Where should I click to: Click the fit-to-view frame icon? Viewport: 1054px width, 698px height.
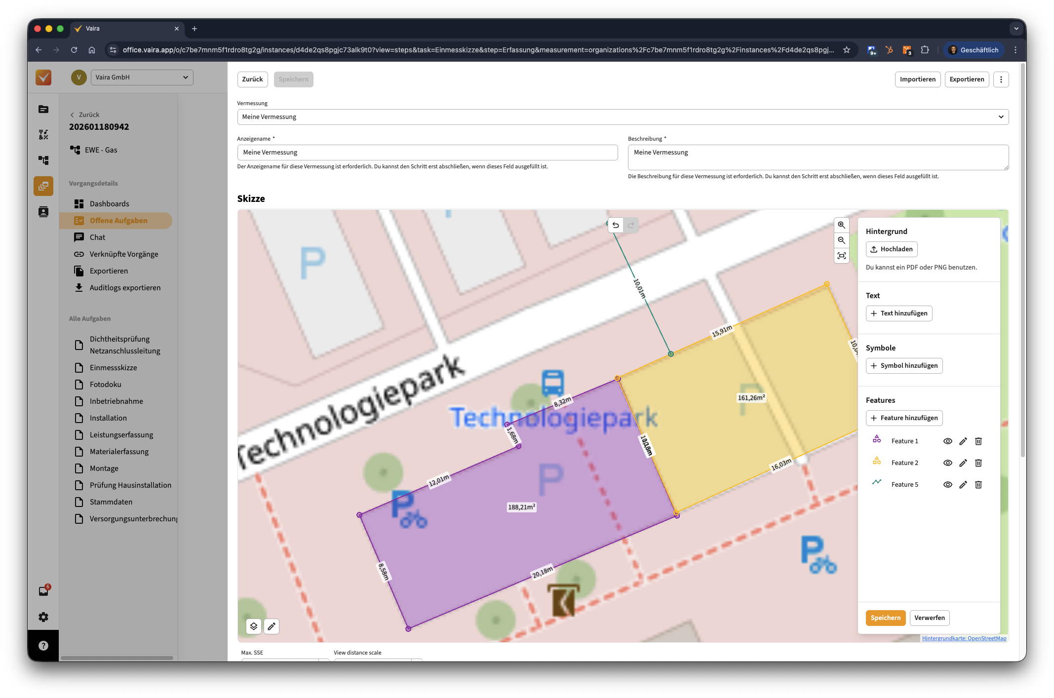pos(841,256)
